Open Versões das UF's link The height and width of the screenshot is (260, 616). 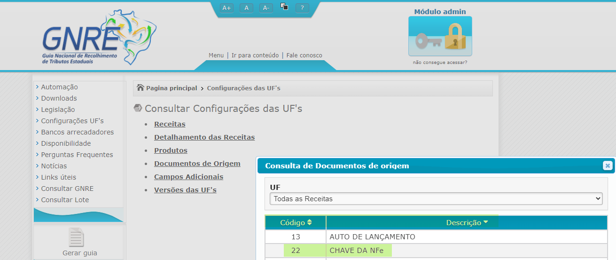[185, 190]
